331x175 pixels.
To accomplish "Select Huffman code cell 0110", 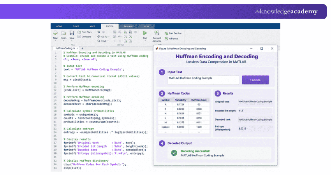I will (199, 118).
